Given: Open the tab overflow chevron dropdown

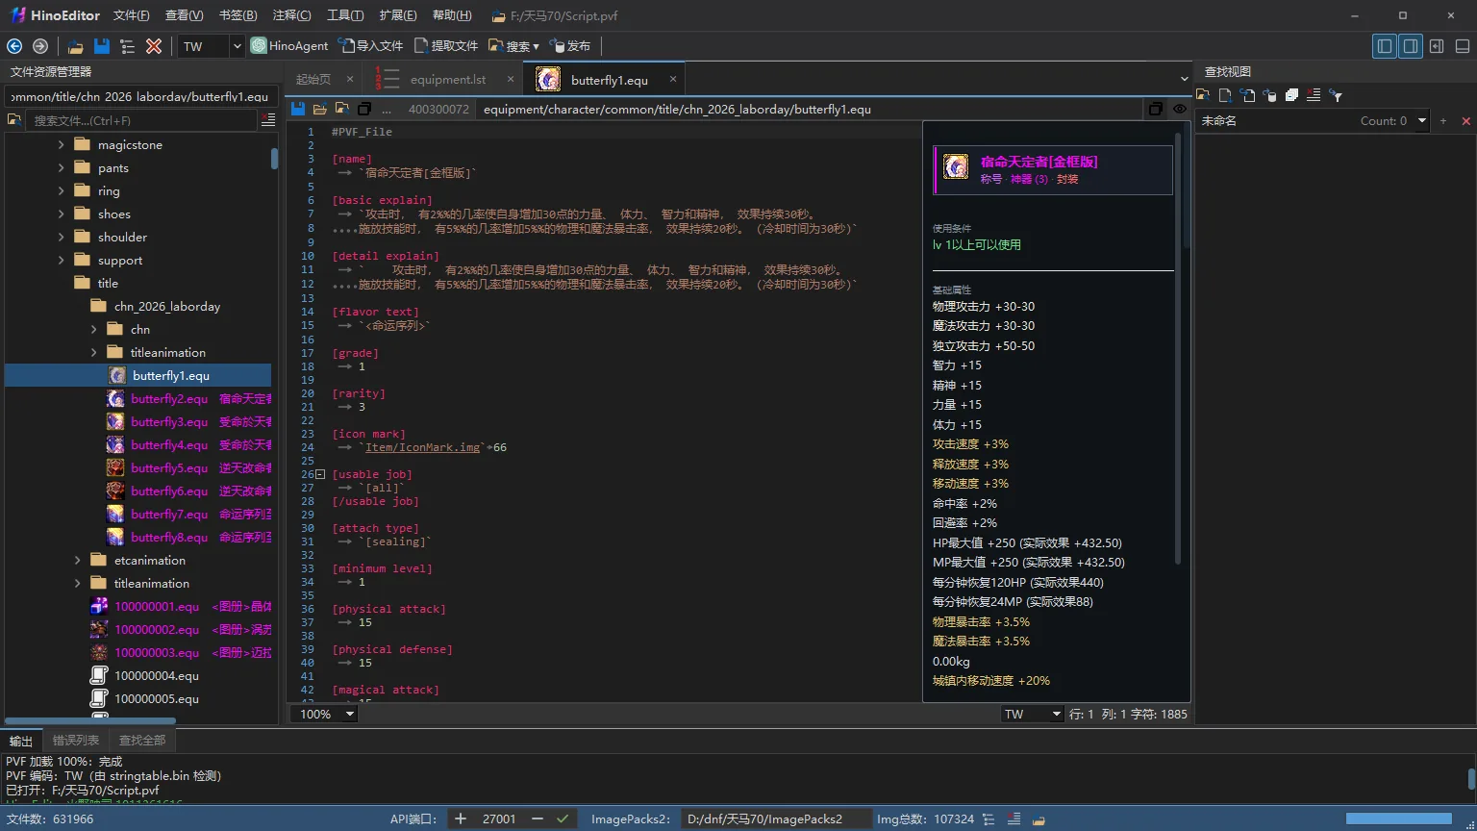Looking at the screenshot, I should (x=1184, y=79).
